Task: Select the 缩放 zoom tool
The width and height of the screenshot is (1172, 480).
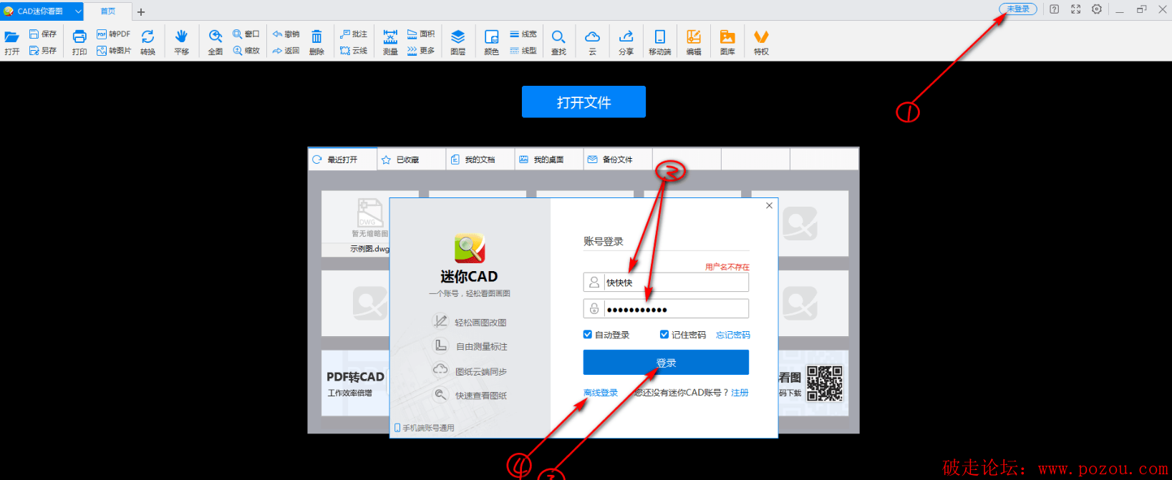Action: pyautogui.click(x=246, y=51)
